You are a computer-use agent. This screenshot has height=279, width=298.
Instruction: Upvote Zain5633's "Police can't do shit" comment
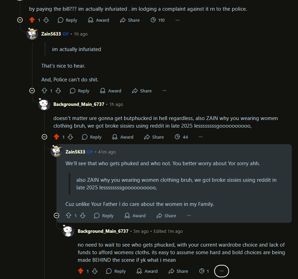click(44, 91)
